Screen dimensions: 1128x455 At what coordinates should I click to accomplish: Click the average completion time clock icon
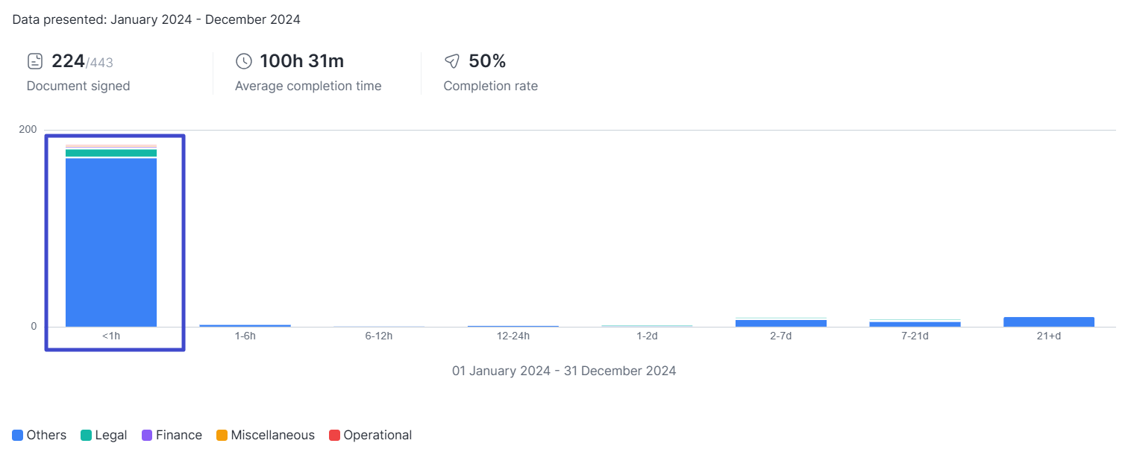tap(244, 61)
